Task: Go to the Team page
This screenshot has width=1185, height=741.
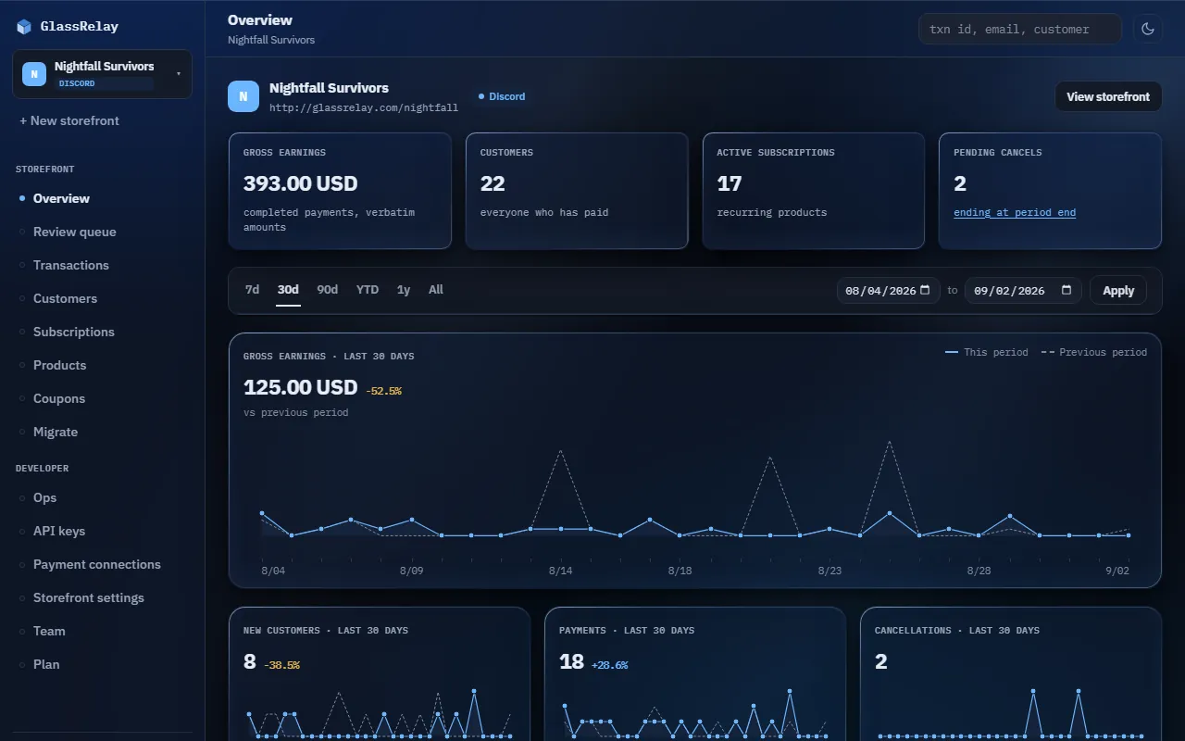Action: click(102, 631)
